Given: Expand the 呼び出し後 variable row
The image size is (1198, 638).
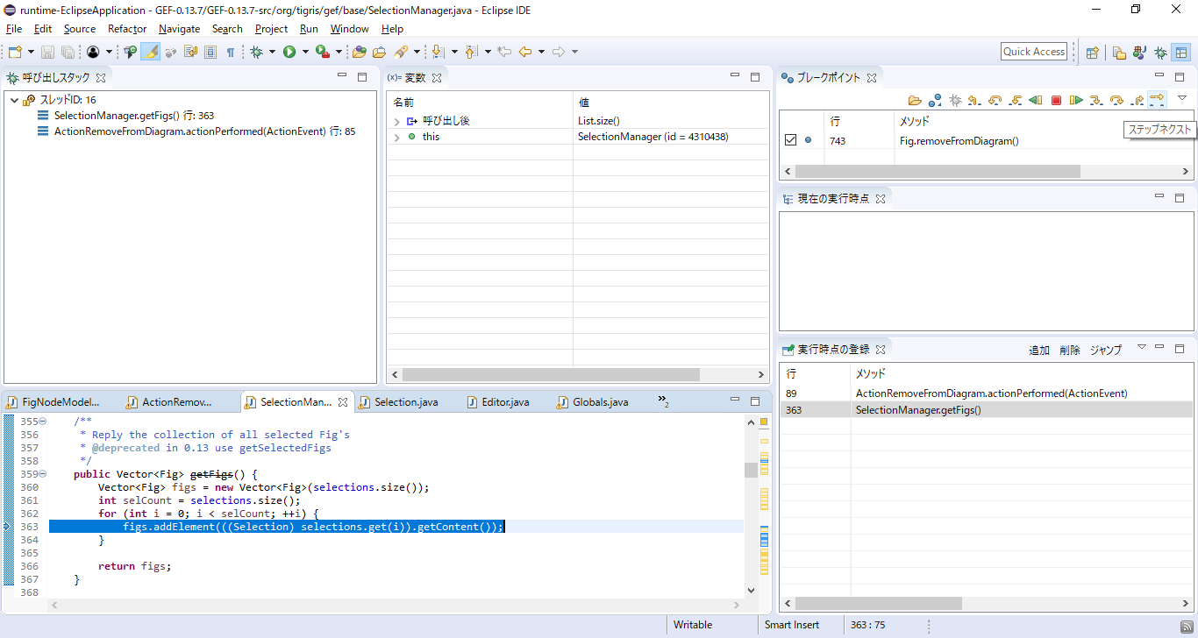Looking at the screenshot, I should (x=396, y=121).
